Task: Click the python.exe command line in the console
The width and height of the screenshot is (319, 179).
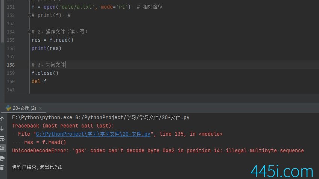Action: (101, 118)
